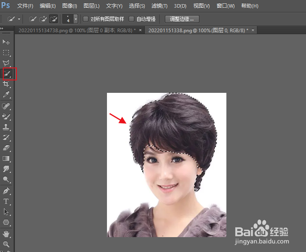This screenshot has height=252, width=306.
Task: Enable 对所有图层取样 checkbox
Action: tap(86, 19)
